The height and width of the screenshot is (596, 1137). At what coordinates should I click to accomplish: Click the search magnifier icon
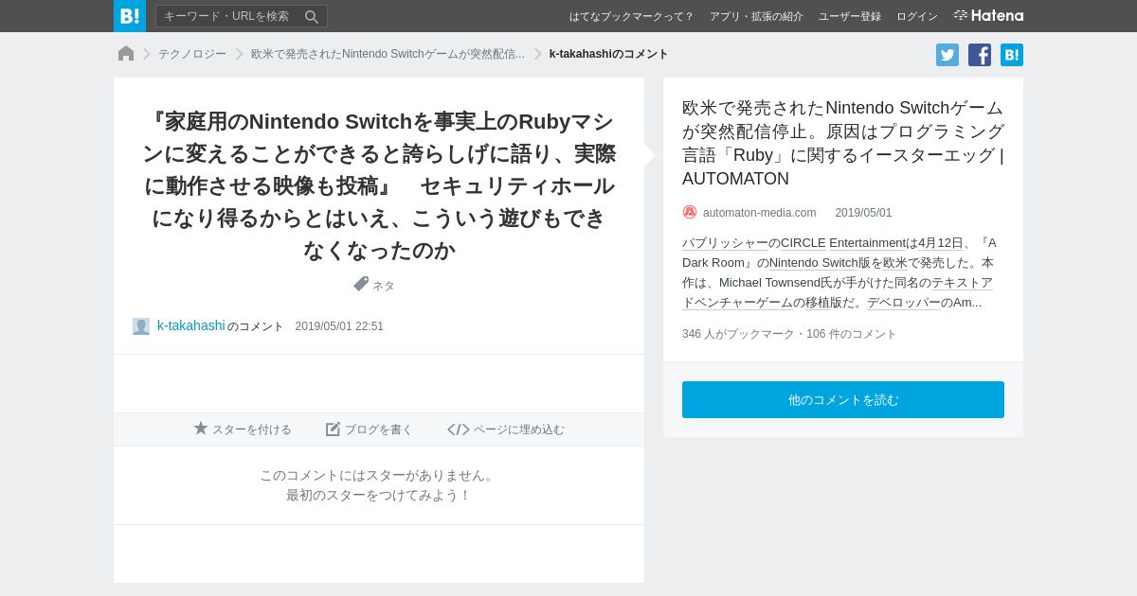coord(311,16)
